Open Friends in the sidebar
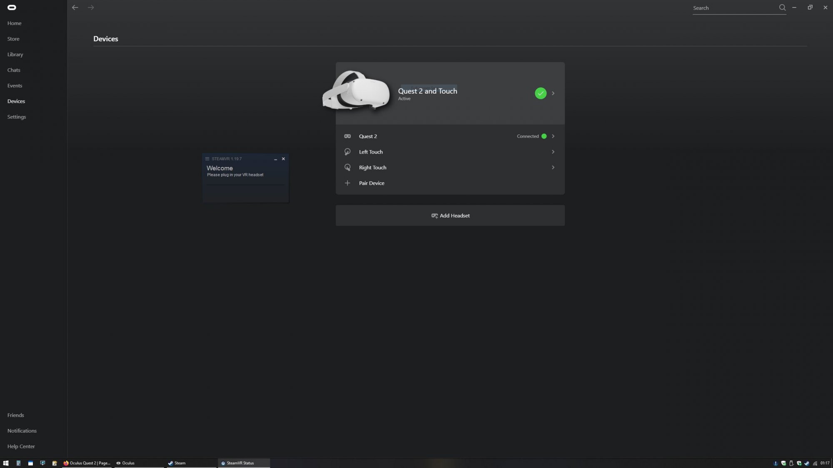The width and height of the screenshot is (833, 468). coord(16,415)
